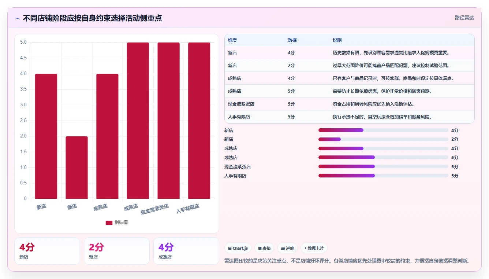The image size is (489, 279).
Task: Click the 现金流紧张店 chart bar
Action: pyautogui.click(x=169, y=121)
